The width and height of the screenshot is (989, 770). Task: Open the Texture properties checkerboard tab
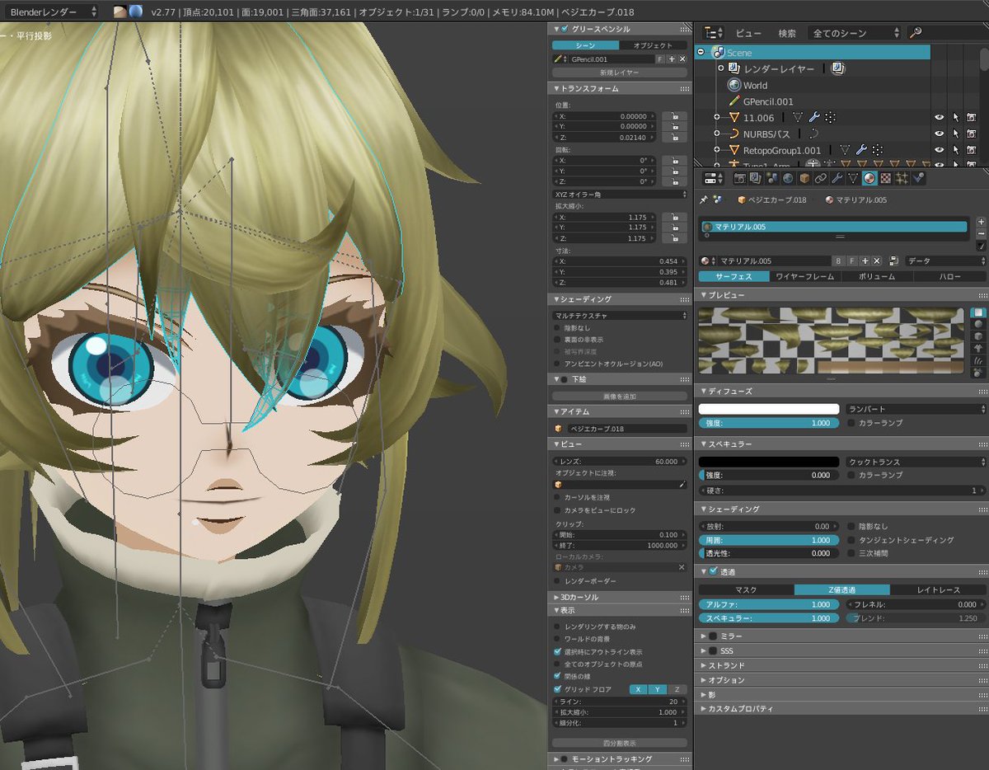(x=885, y=178)
